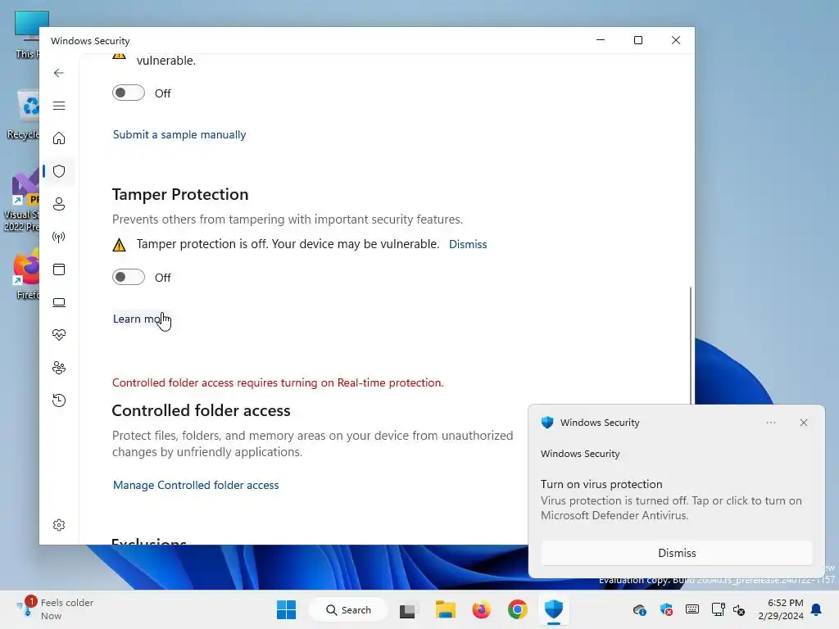Select Firefox desktop shortcut icon
The width and height of the screenshot is (839, 629).
[x=25, y=274]
